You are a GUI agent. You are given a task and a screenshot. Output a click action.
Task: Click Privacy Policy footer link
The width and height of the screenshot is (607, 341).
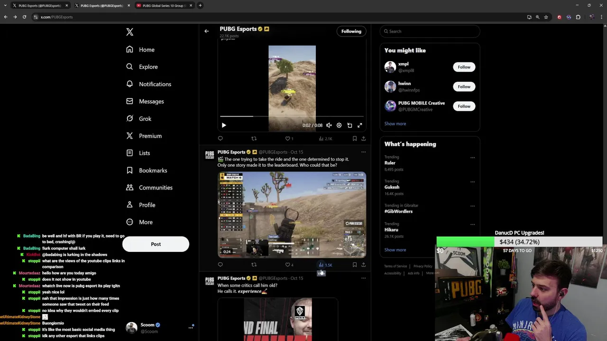tap(423, 266)
